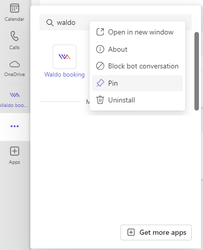Click the waldo search input field
This screenshot has width=203, height=250.
click(115, 22)
